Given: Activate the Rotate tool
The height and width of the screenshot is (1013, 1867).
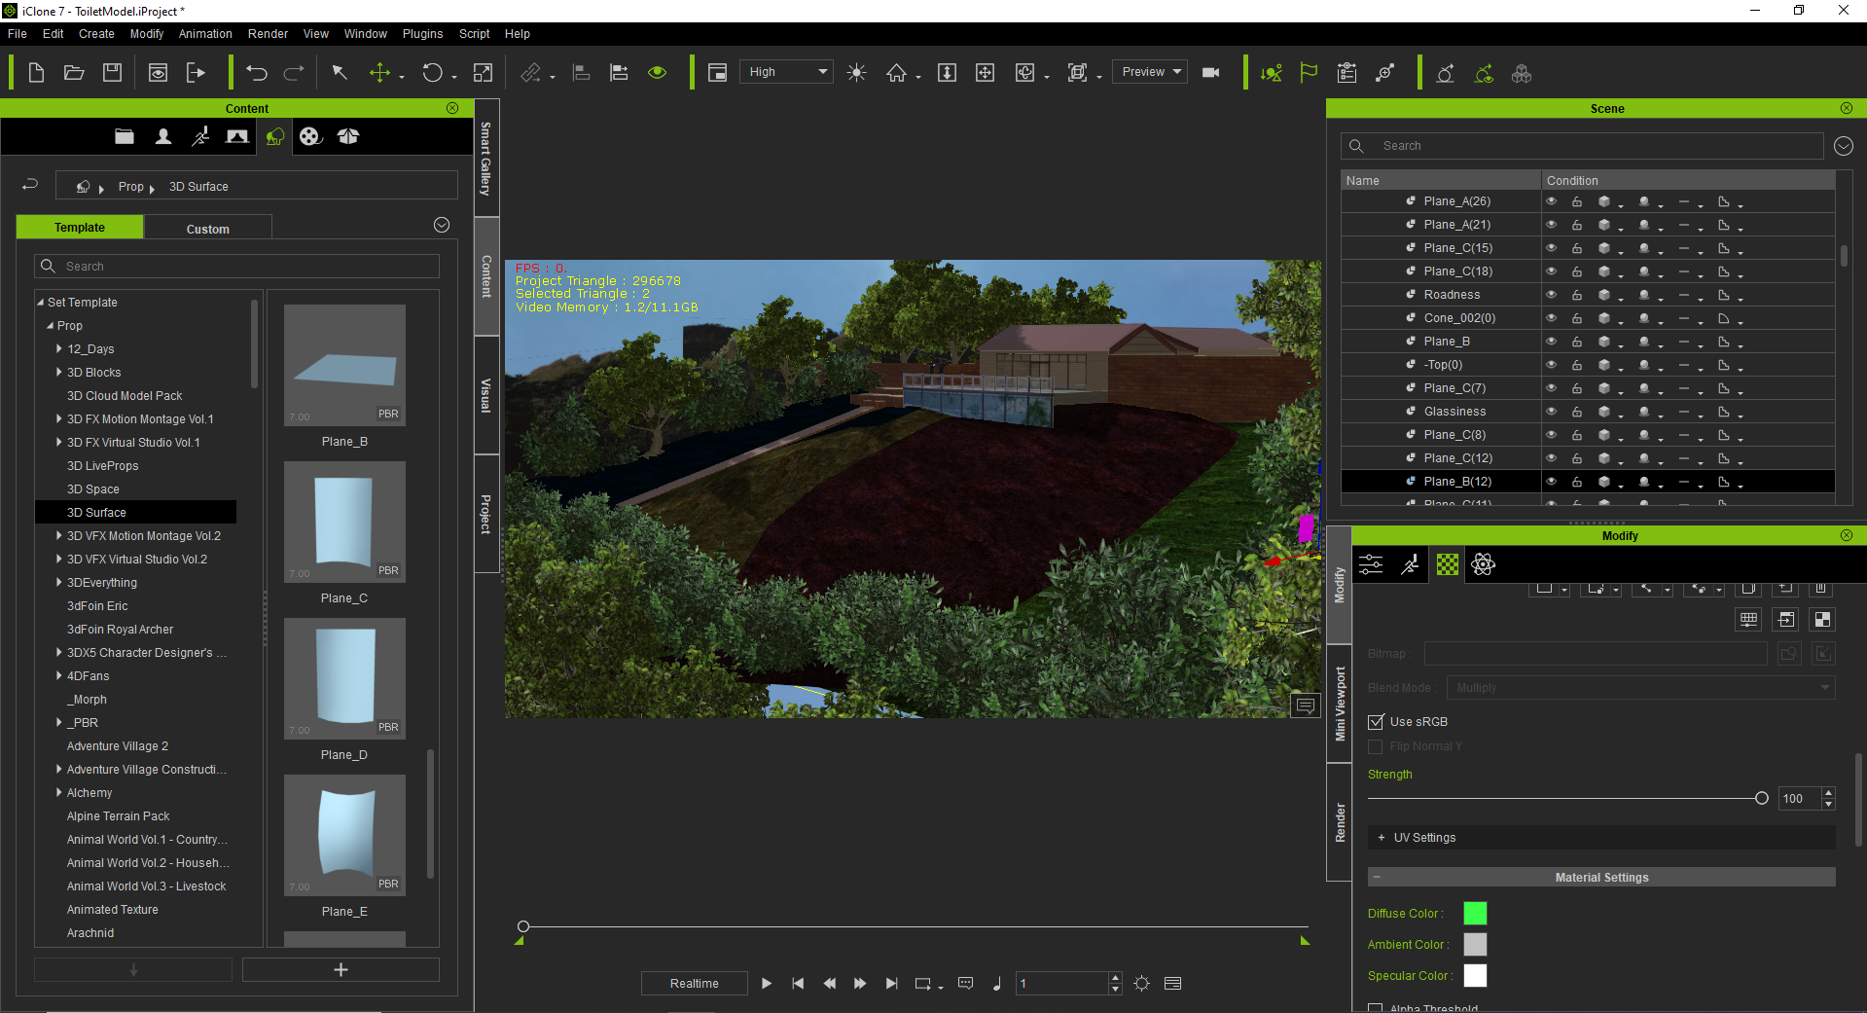Looking at the screenshot, I should pos(432,73).
